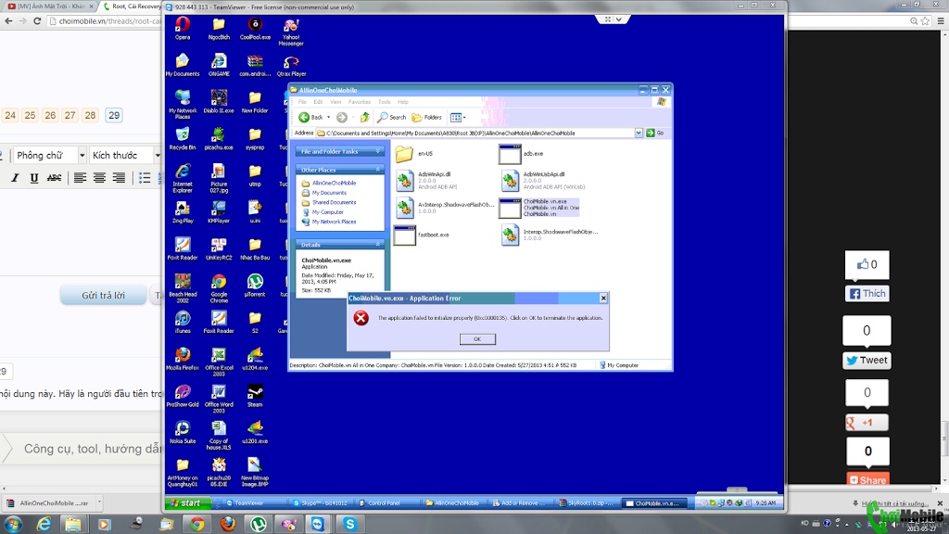Screen dimensions: 949x534
Task: Open the Kích thước size dropdown
Action: pos(125,156)
